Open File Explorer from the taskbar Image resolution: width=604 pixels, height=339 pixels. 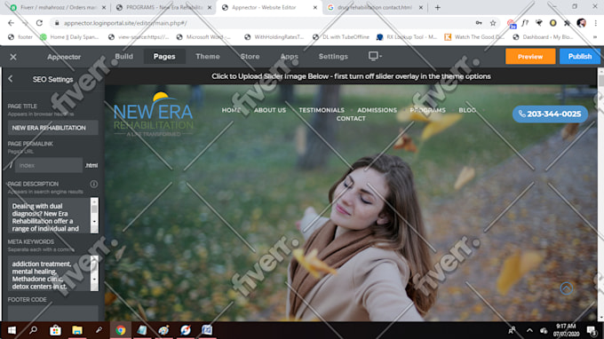pyautogui.click(x=77, y=330)
